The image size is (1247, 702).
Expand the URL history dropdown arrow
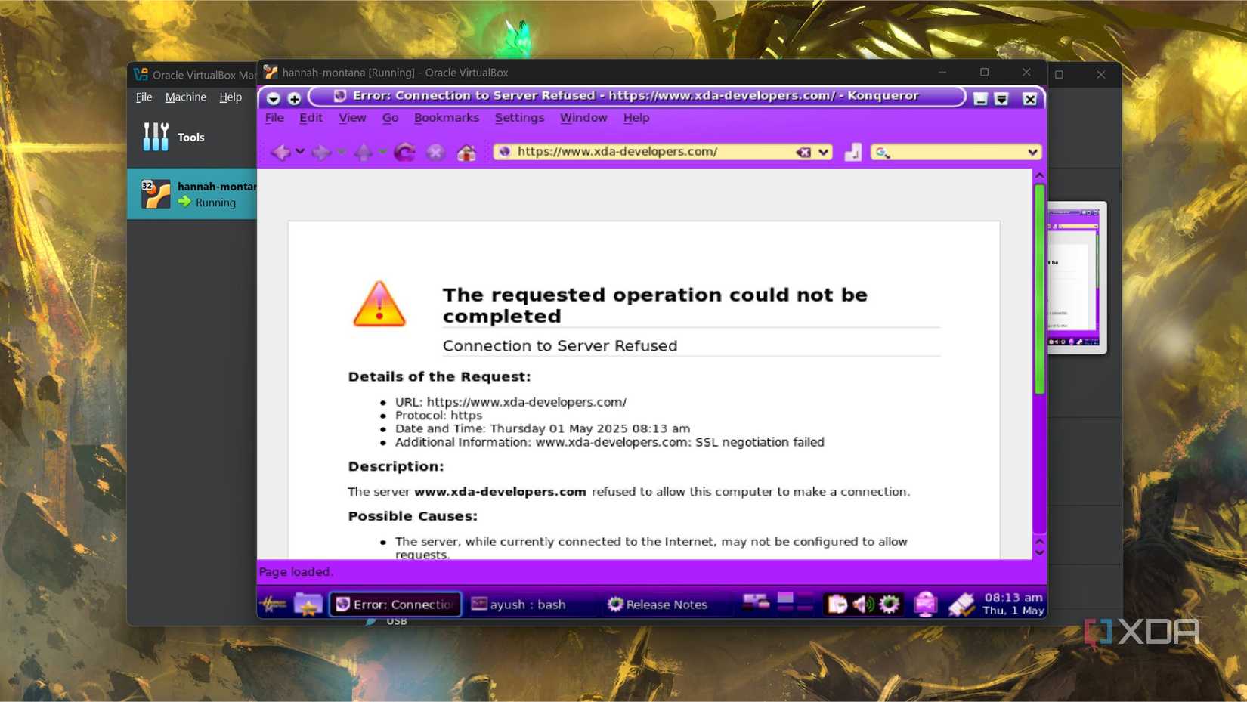click(x=824, y=152)
